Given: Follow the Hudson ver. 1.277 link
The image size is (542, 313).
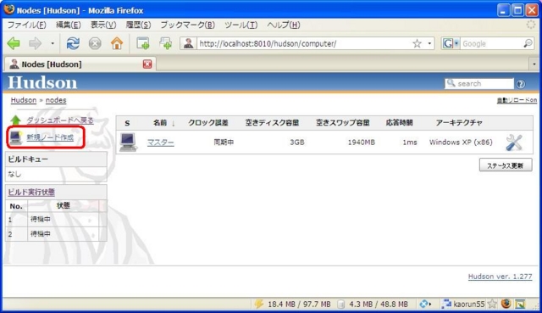Looking at the screenshot, I should [x=500, y=277].
